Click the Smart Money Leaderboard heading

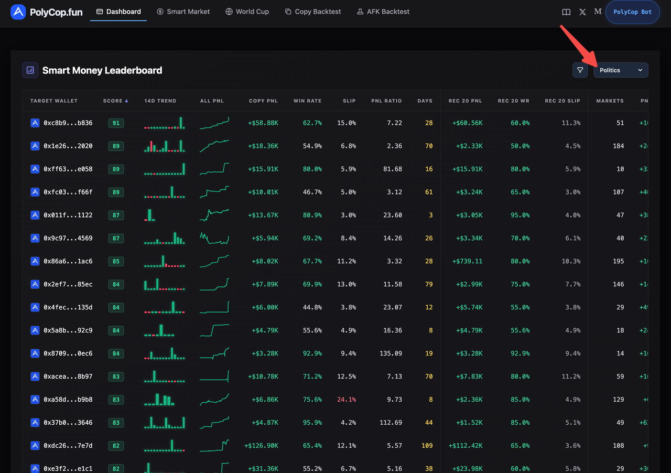point(102,70)
